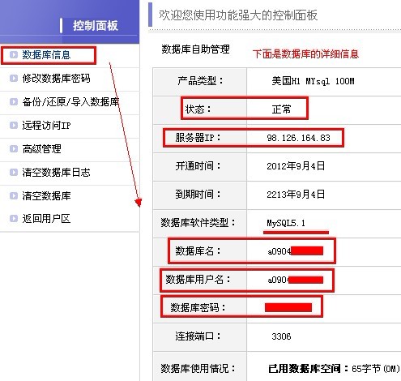
Task: Click arrow icon beside 清空数据库
Action: tap(14, 195)
